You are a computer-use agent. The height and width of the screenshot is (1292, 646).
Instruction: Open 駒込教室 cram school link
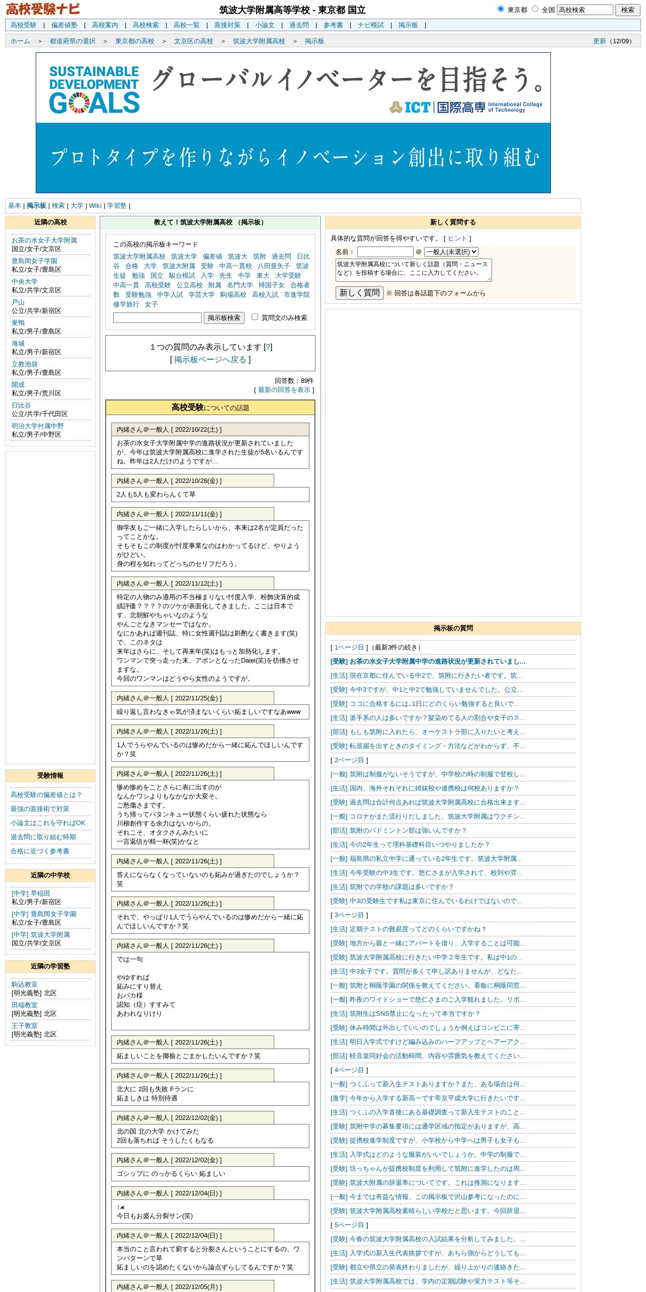click(25, 985)
